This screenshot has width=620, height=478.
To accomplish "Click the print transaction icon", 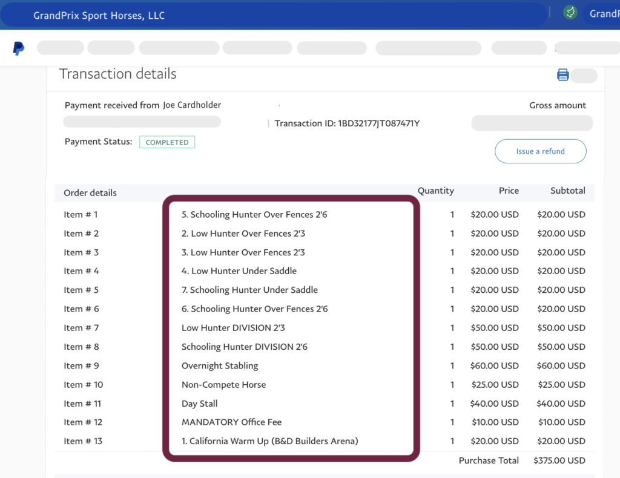I will click(x=562, y=74).
